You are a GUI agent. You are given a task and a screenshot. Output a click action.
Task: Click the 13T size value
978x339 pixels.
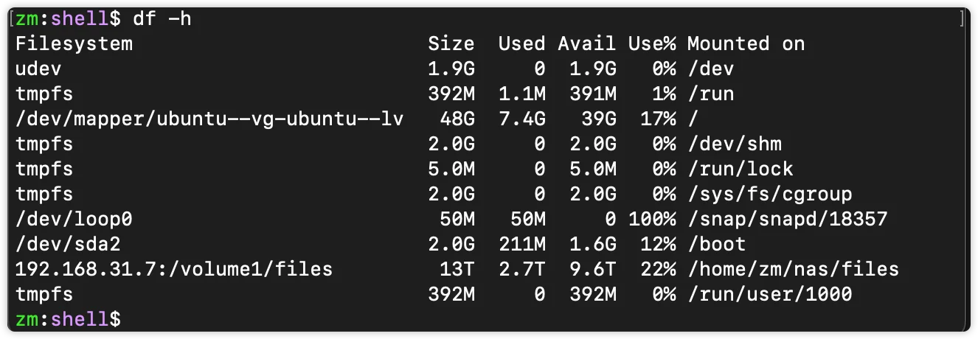pos(457,270)
